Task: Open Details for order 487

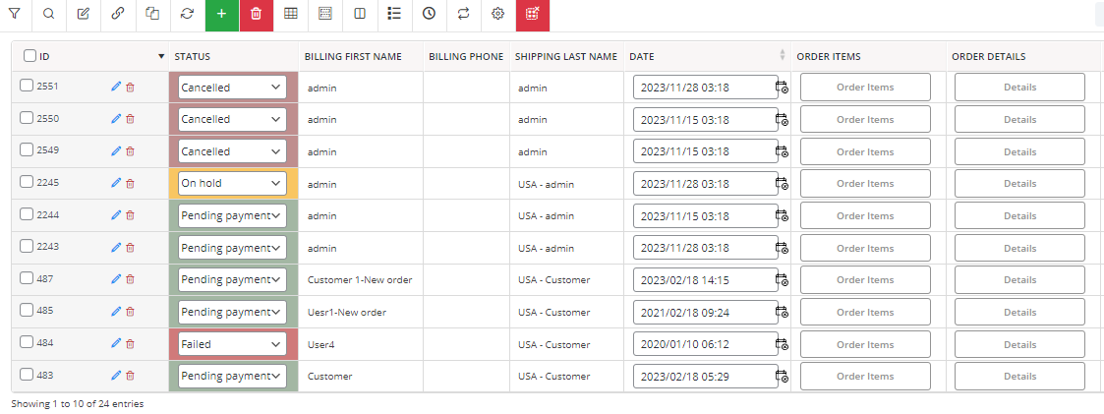Action: click(1019, 279)
